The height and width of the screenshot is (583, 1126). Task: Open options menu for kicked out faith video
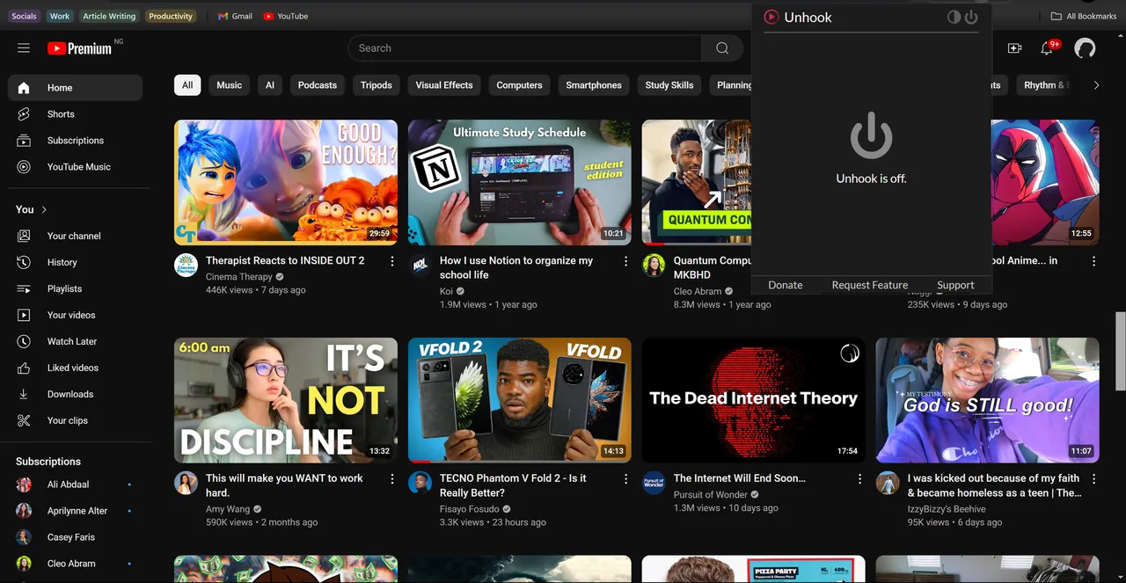(1094, 479)
